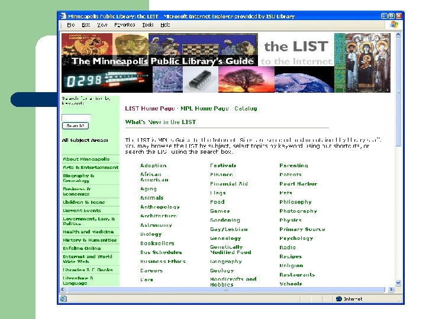The height and width of the screenshot is (319, 426).
Task: Open Current Events subject area
Action: pos(82,210)
